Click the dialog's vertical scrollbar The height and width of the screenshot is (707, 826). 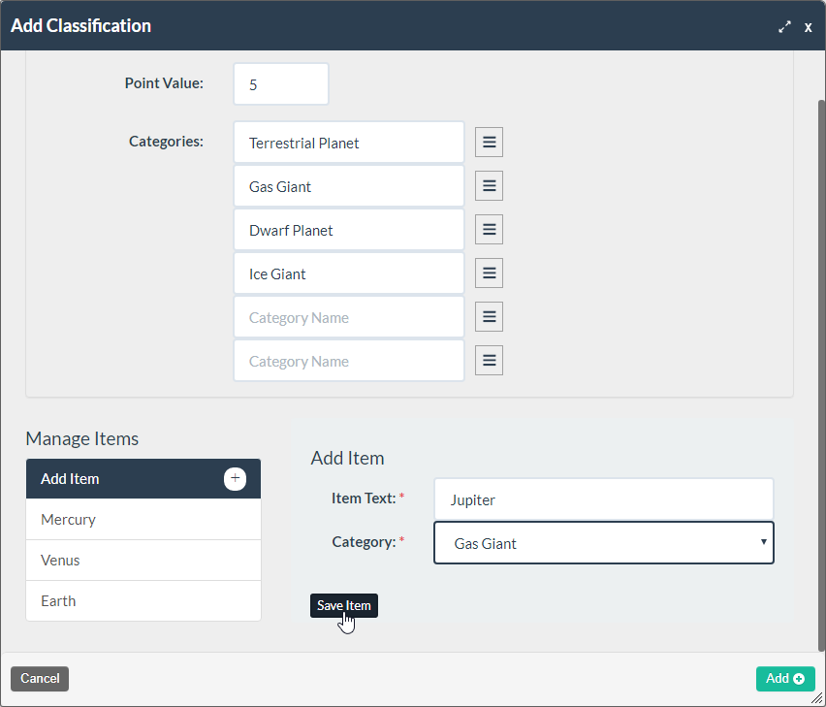(821, 375)
